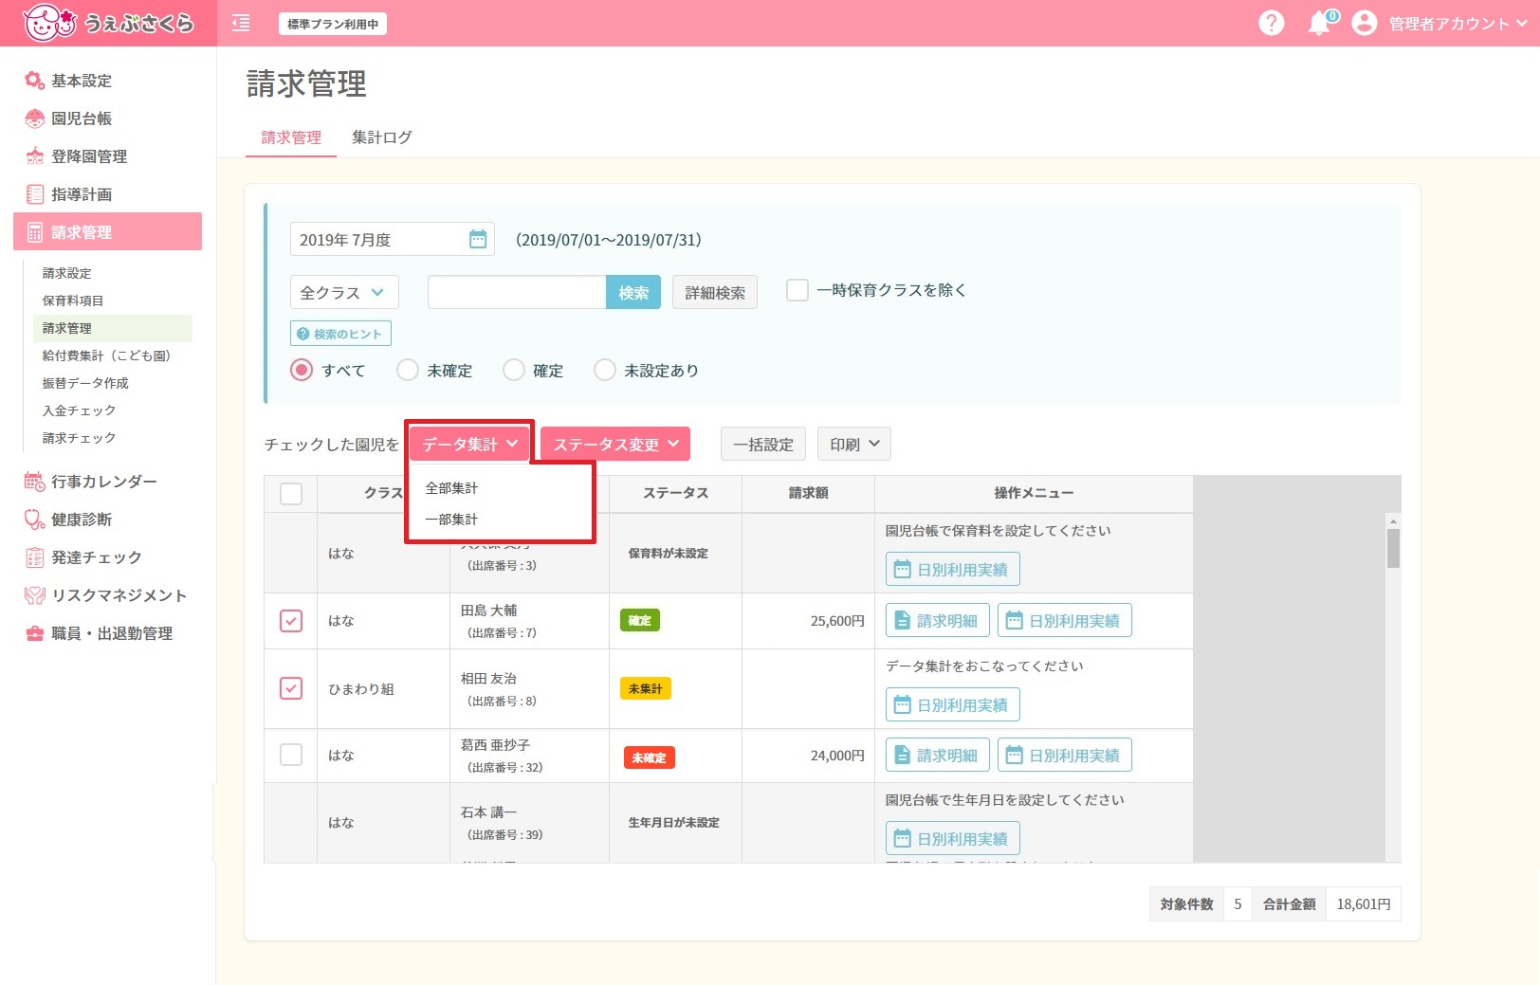Open 健康診断 stethoscope icon in sidebar
This screenshot has height=985, width=1540.
tap(35, 520)
